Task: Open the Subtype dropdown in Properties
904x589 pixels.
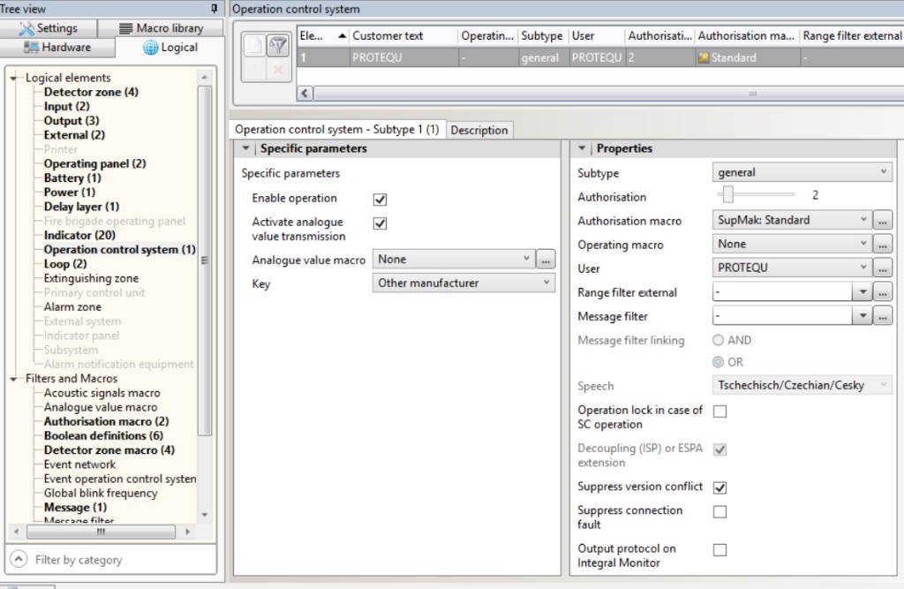Action: tap(802, 172)
